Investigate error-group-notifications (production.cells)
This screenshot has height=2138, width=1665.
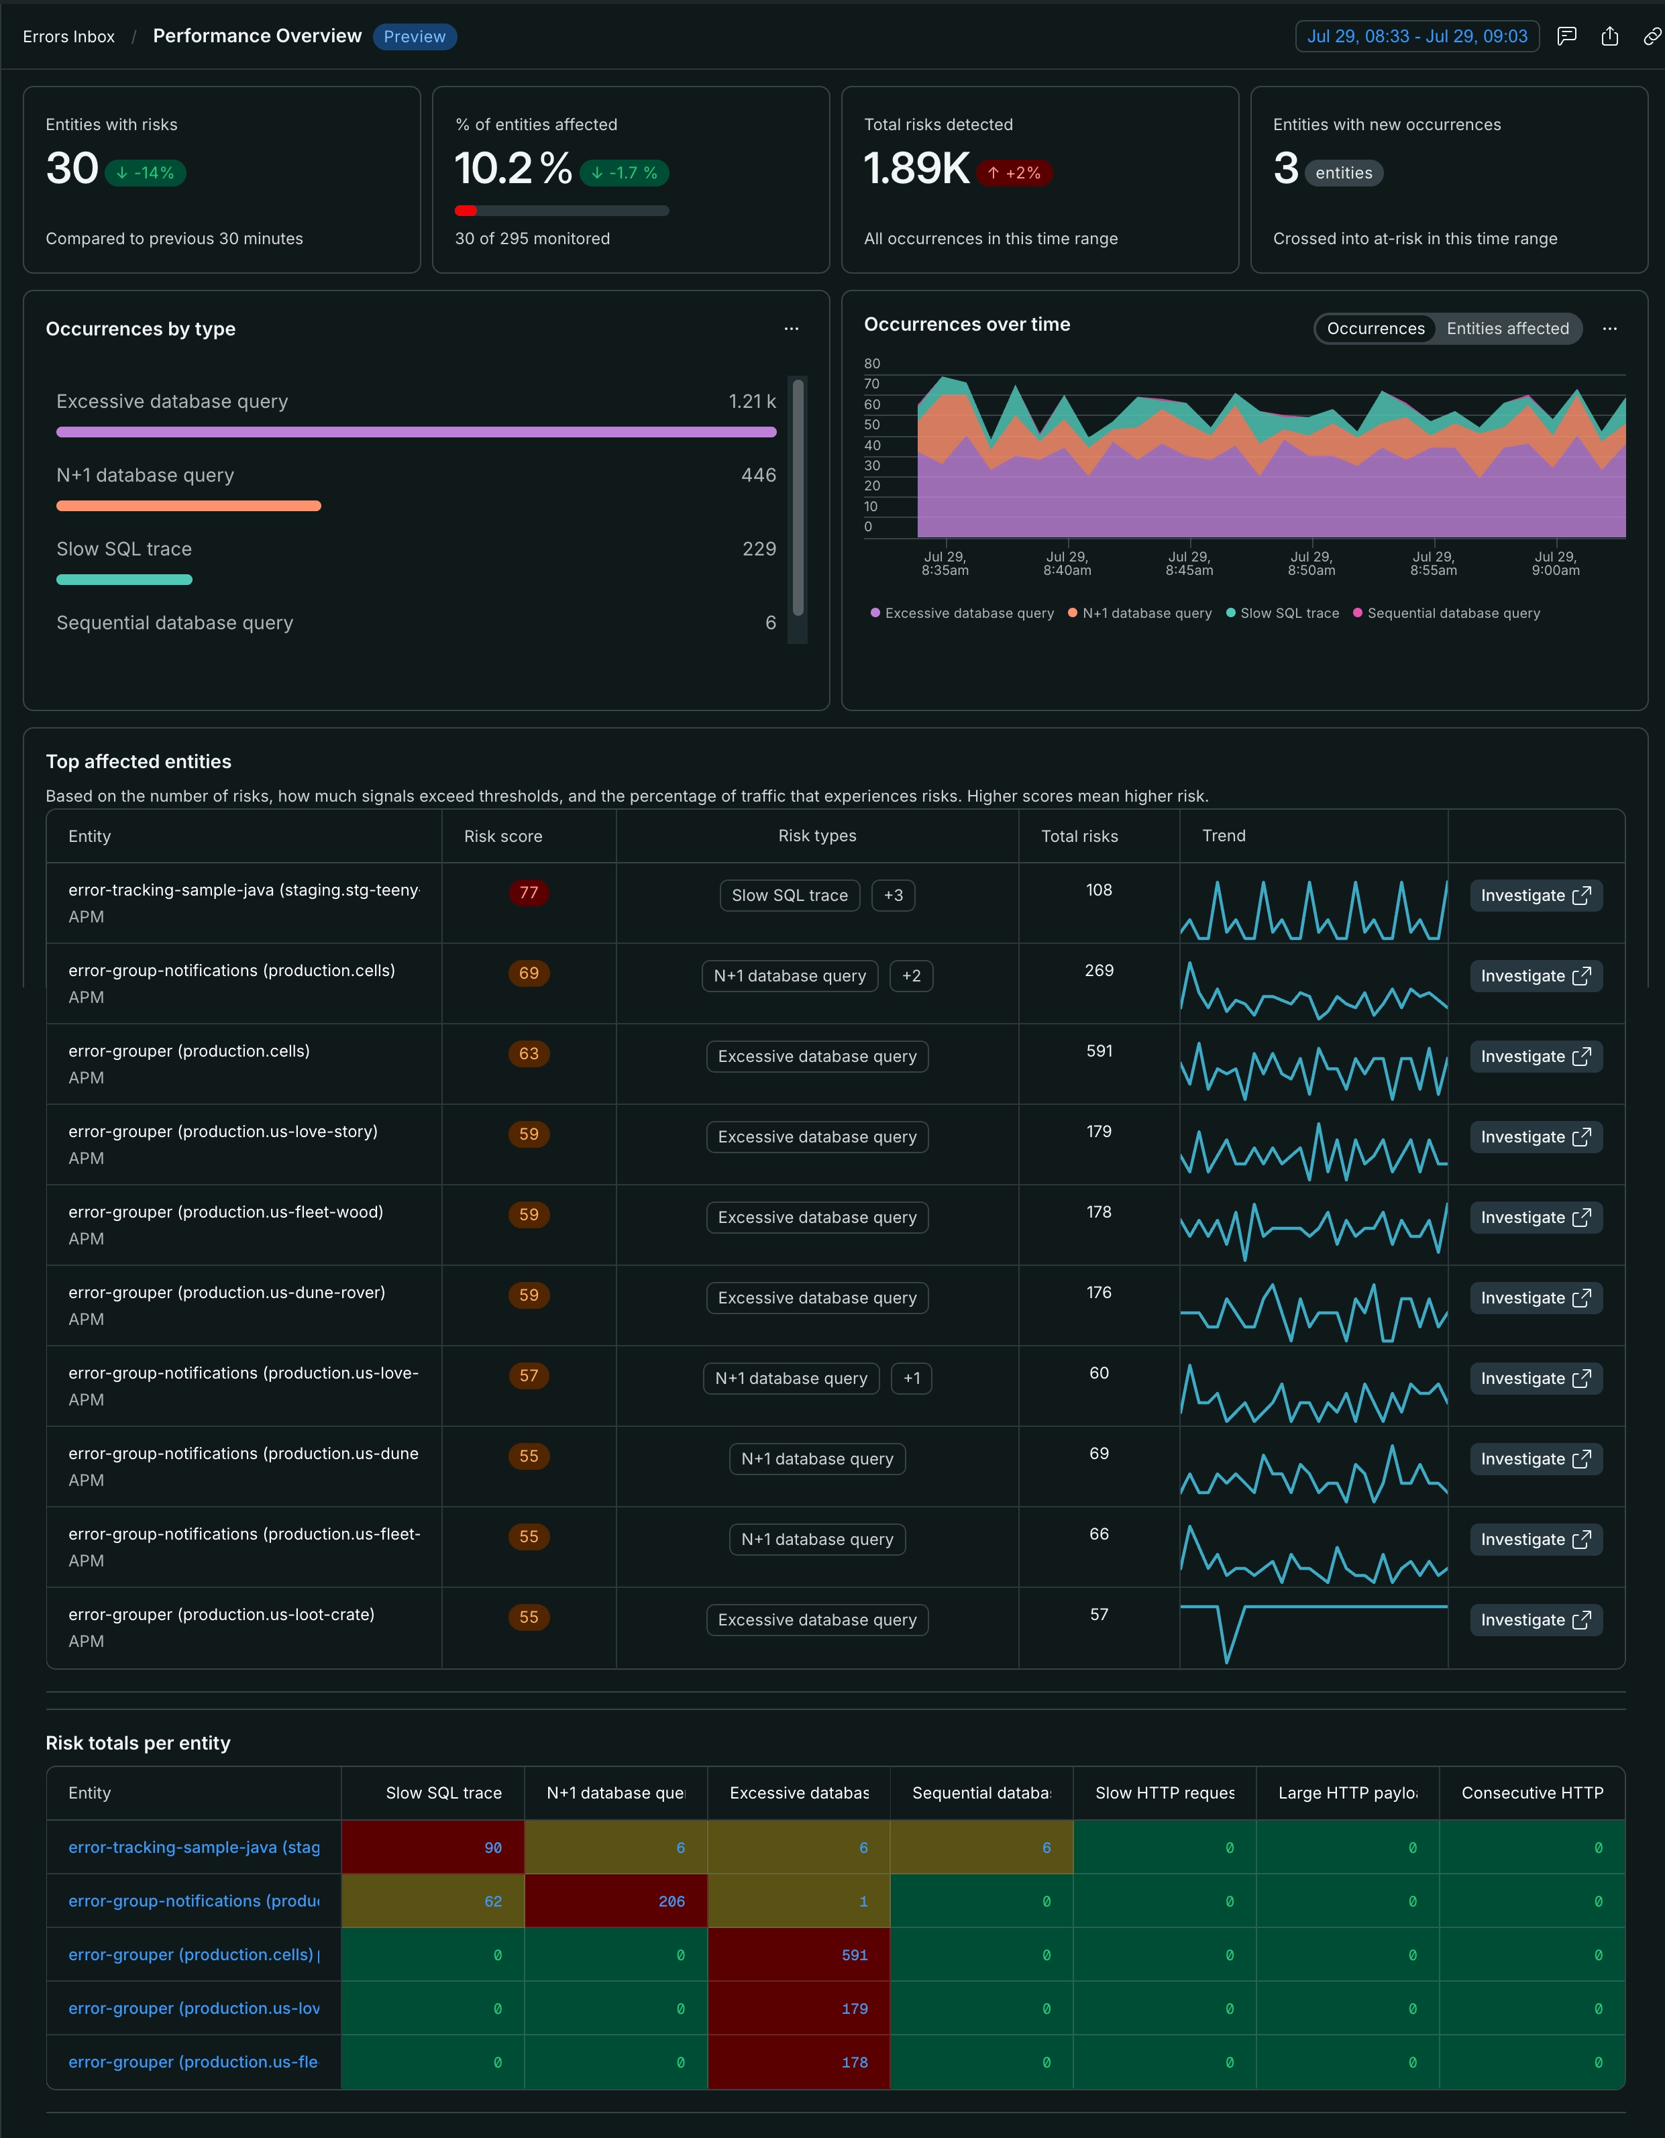[x=1535, y=976]
